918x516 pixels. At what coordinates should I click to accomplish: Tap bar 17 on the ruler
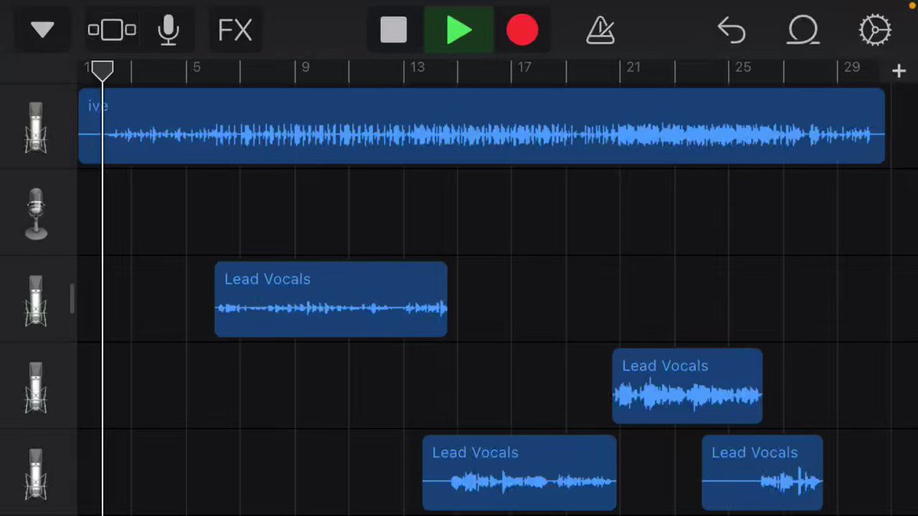pyautogui.click(x=524, y=67)
